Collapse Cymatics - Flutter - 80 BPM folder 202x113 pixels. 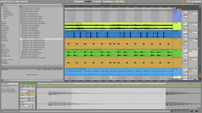(x=21, y=37)
